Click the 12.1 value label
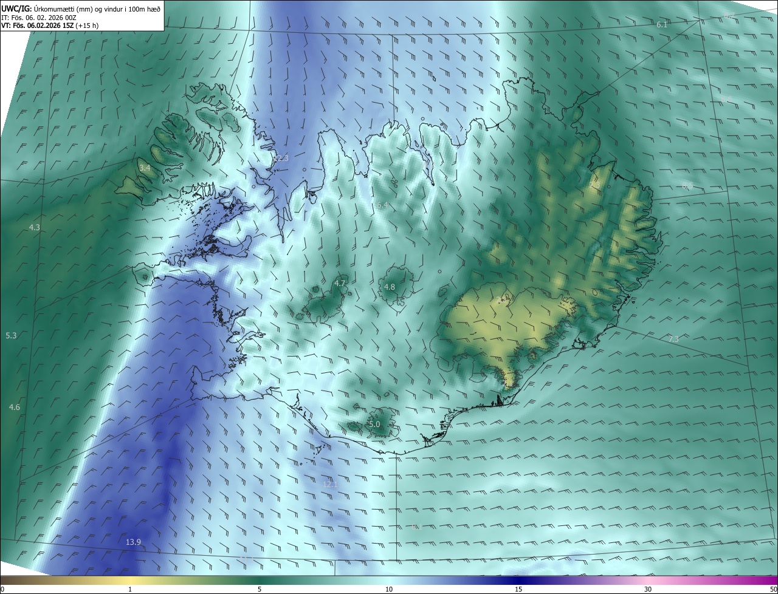The width and height of the screenshot is (778, 594). [330, 485]
